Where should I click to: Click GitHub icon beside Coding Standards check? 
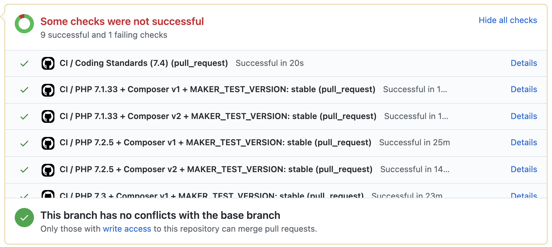48,63
